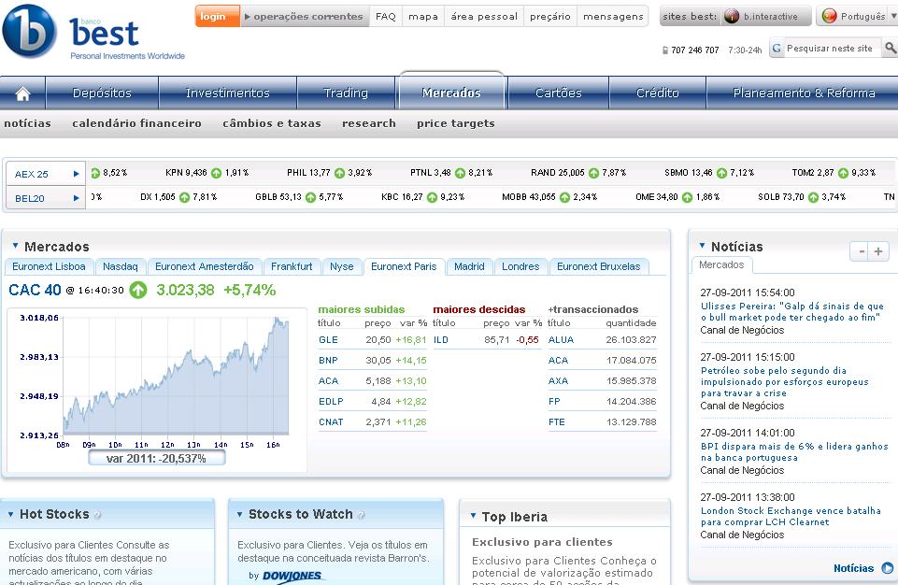Open the preçário link
Screen dimensions: 898x585
coord(550,17)
